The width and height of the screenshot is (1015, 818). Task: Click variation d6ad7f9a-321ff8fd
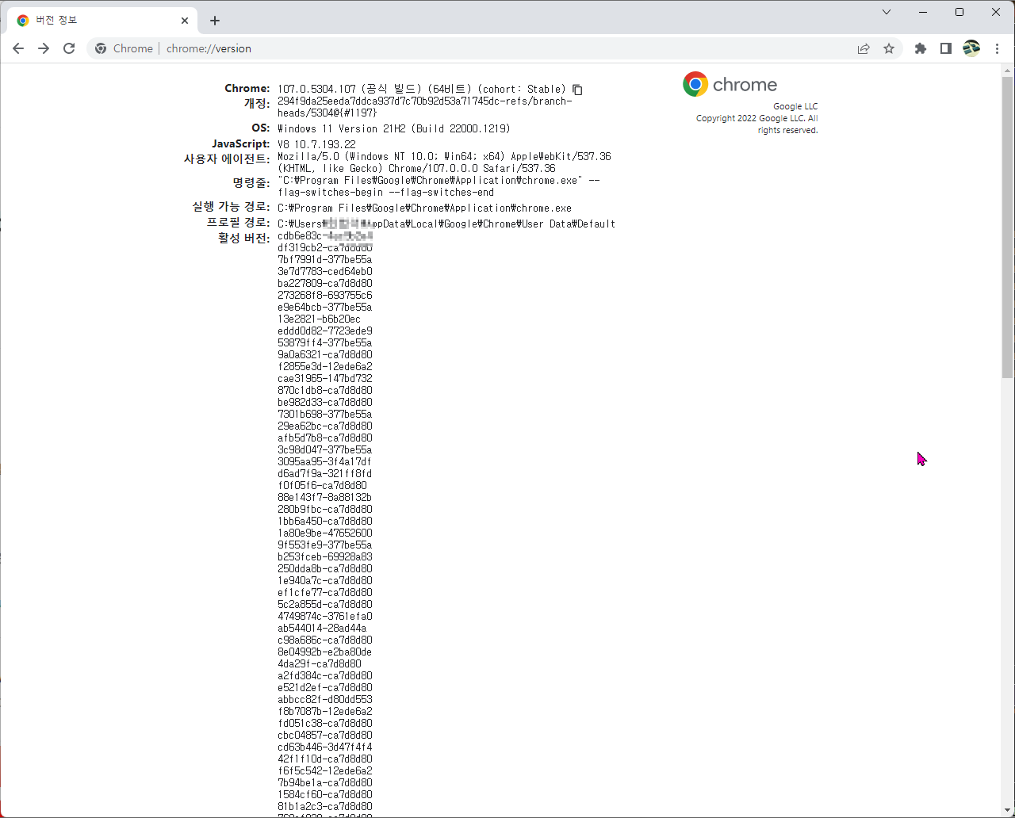(x=324, y=473)
